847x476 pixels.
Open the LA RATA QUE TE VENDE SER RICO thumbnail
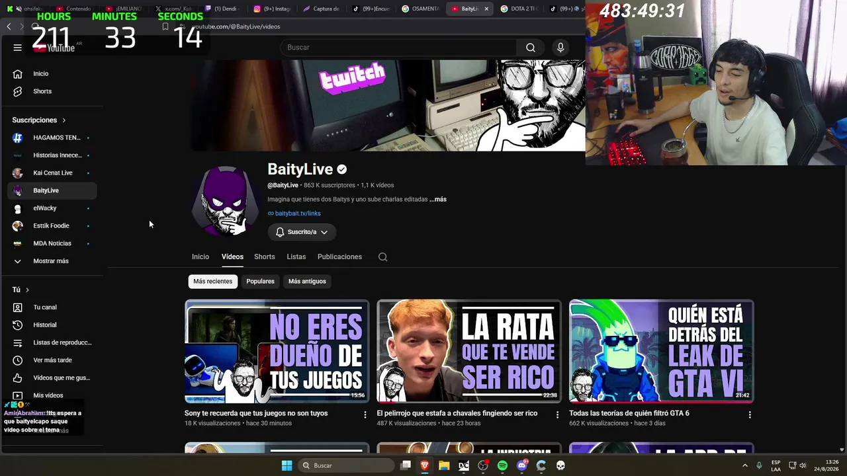point(469,352)
